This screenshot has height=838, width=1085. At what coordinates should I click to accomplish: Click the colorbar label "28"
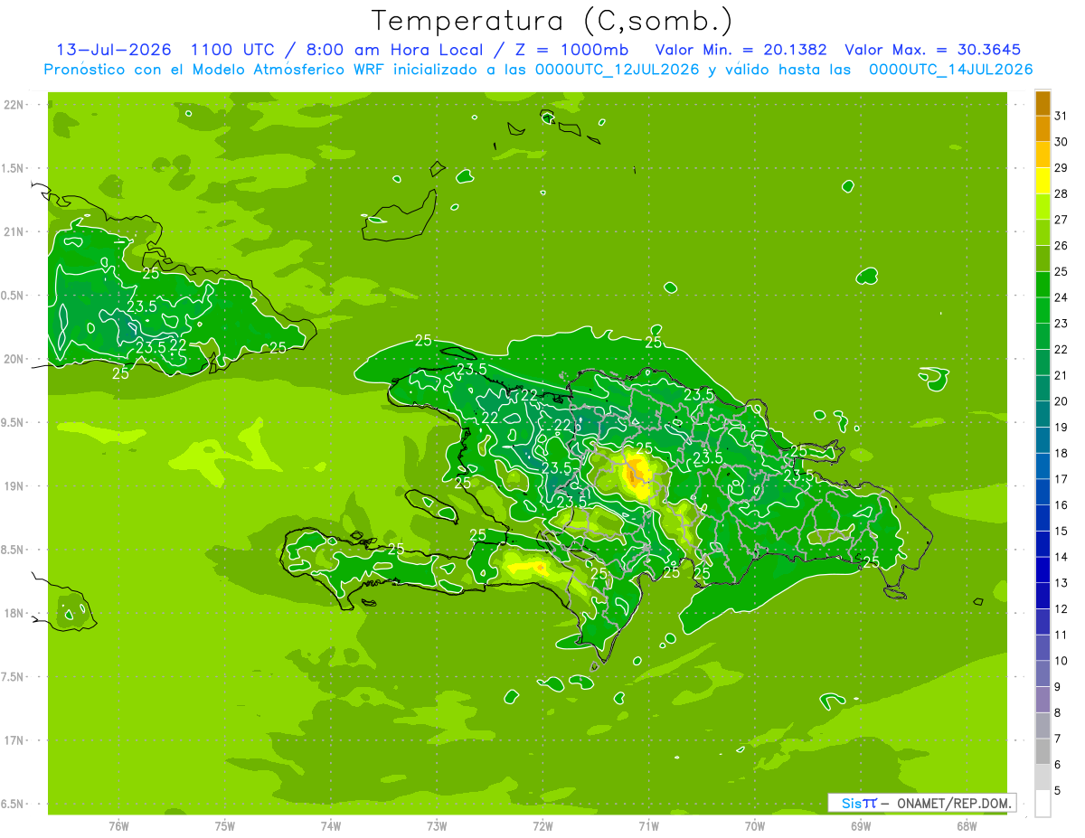tap(1061, 193)
